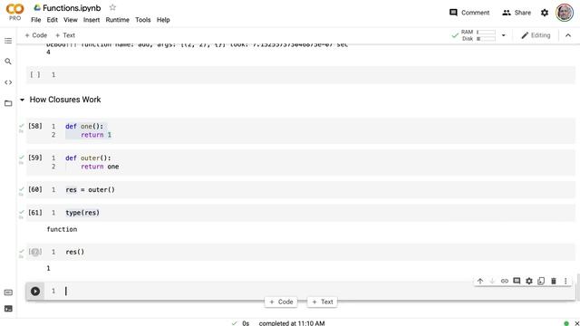Select cell 58 defining one()
Image resolution: width=580 pixels, height=326 pixels.
300,130
